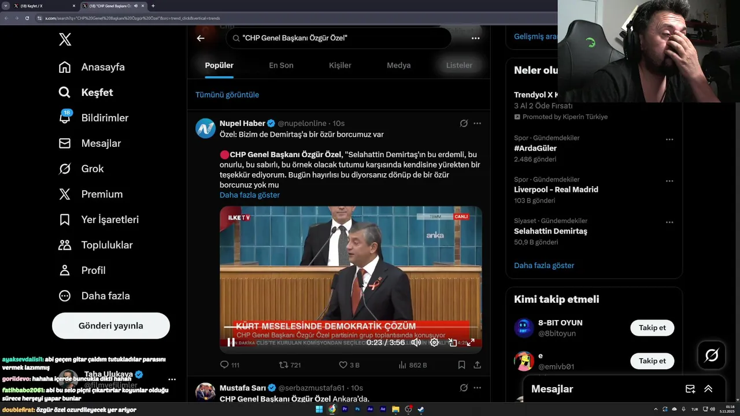Click Daha fazla göster under trends
Image resolution: width=740 pixels, height=416 pixels.
tap(544, 266)
